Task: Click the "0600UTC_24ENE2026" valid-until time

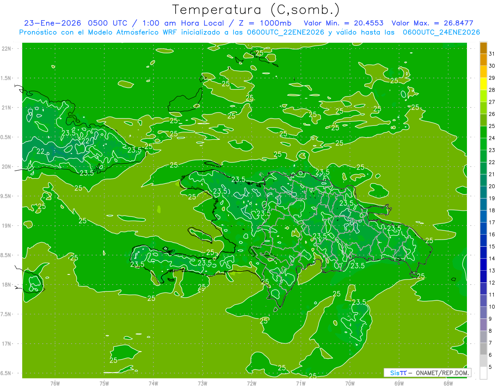Action: (441, 32)
